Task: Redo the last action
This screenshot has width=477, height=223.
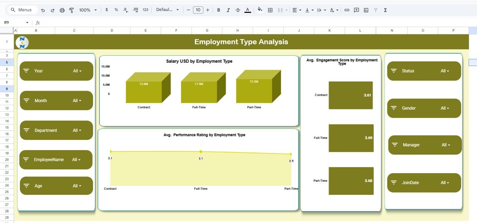Action: point(53,10)
